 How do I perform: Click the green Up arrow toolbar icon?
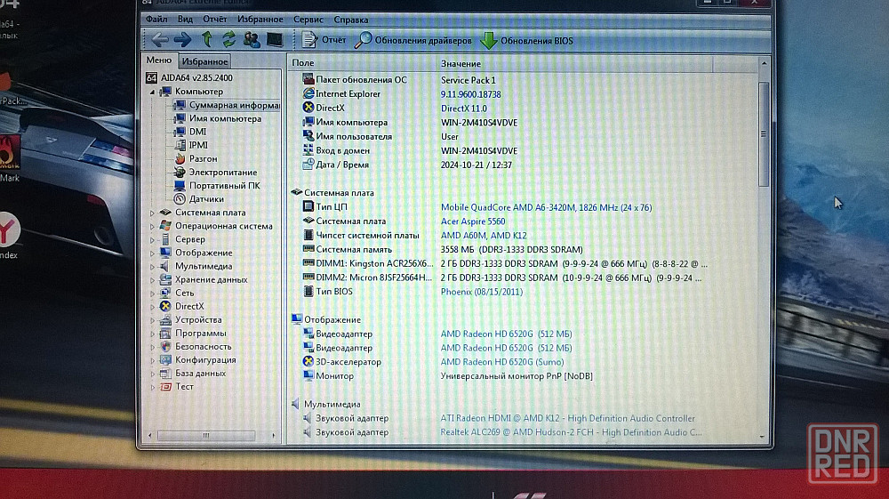[207, 40]
